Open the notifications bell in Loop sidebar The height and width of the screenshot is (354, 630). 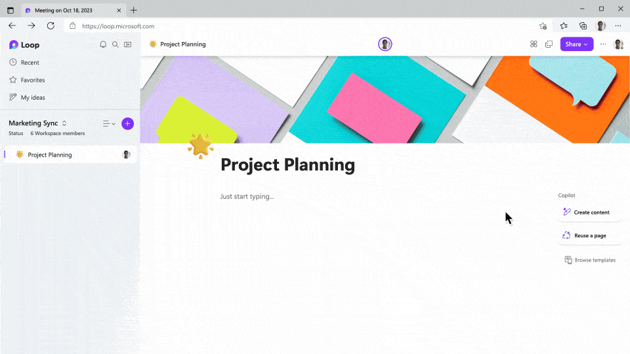pyautogui.click(x=103, y=45)
